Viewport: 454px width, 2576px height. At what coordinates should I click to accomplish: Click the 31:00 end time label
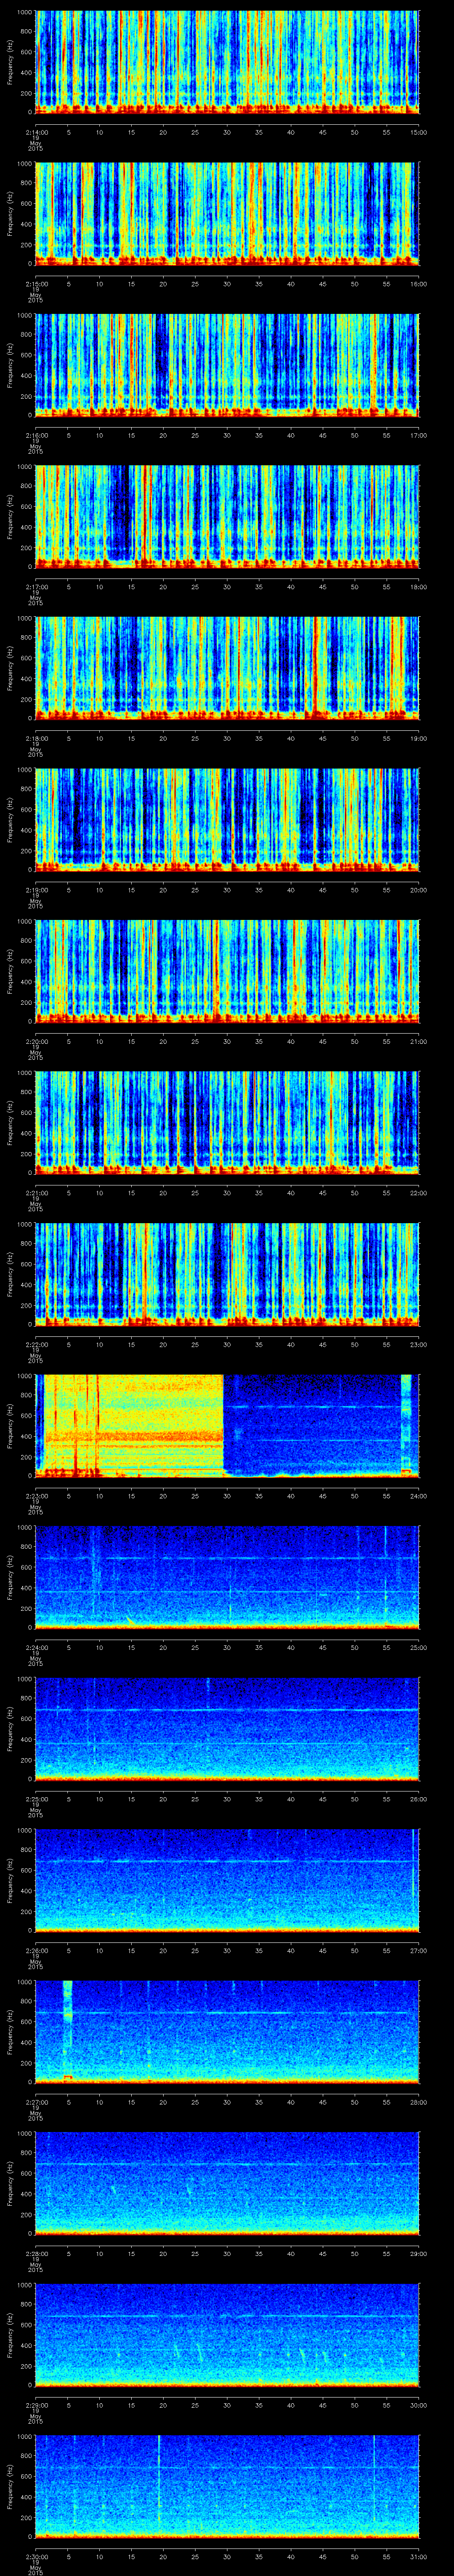pyautogui.click(x=419, y=2555)
